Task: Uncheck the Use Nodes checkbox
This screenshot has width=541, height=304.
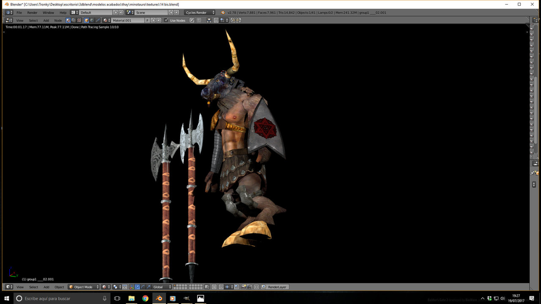Action: [x=166, y=20]
